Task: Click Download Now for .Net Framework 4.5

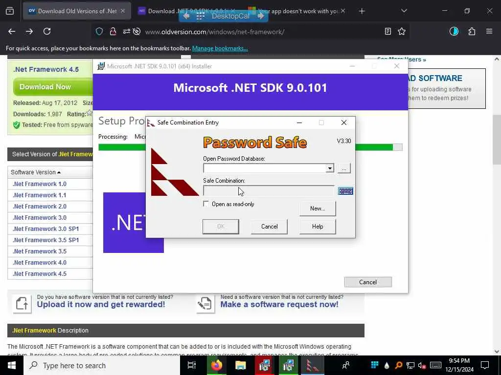Action: [53, 87]
